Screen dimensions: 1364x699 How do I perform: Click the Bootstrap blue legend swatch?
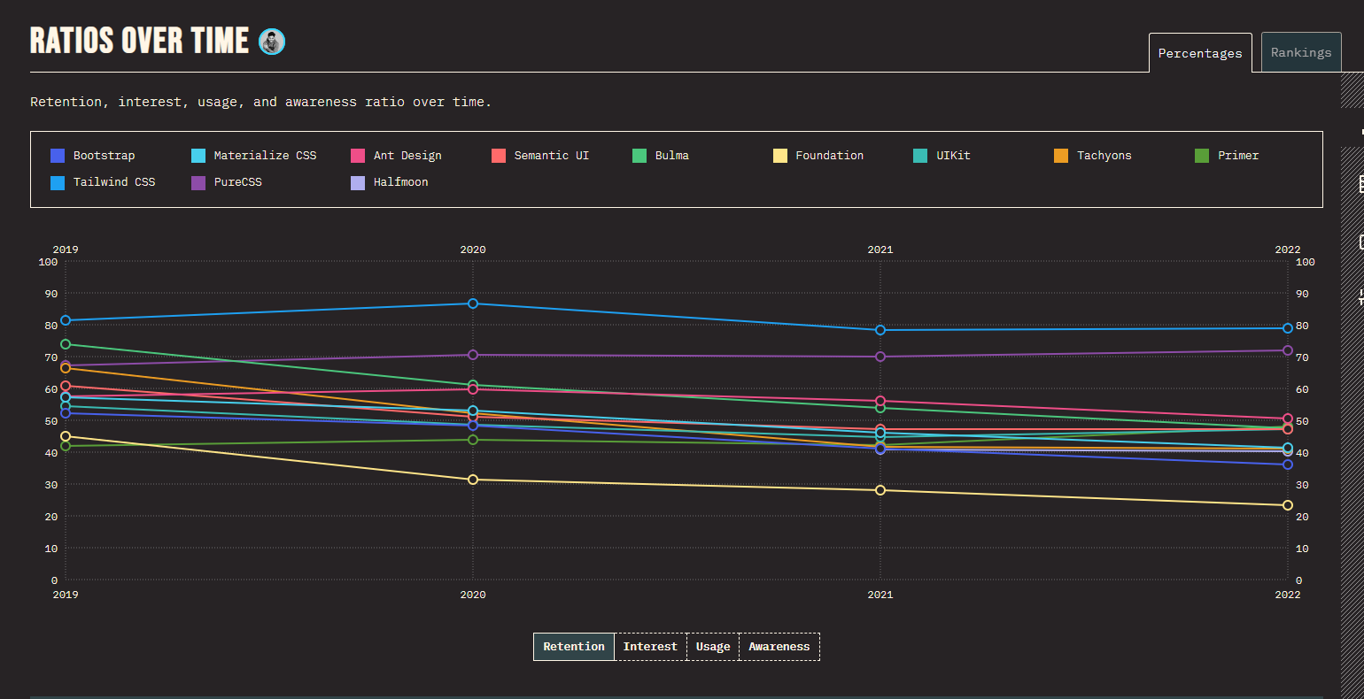tap(58, 156)
